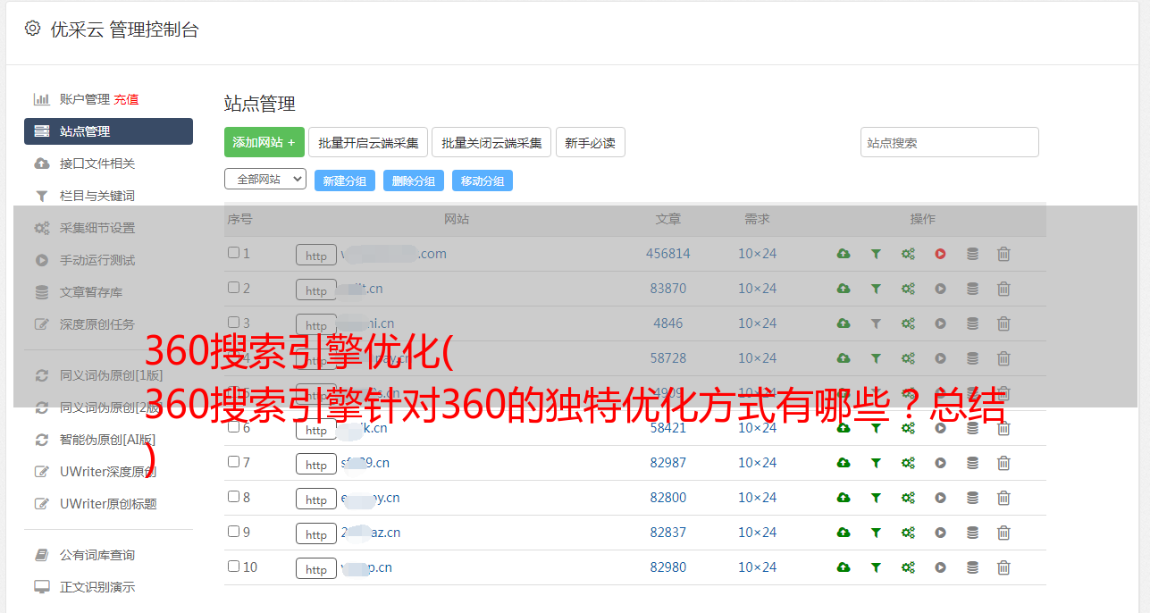Image resolution: width=1150 pixels, height=613 pixels.
Task: Tick the checkbox for site row 2
Action: (x=233, y=288)
